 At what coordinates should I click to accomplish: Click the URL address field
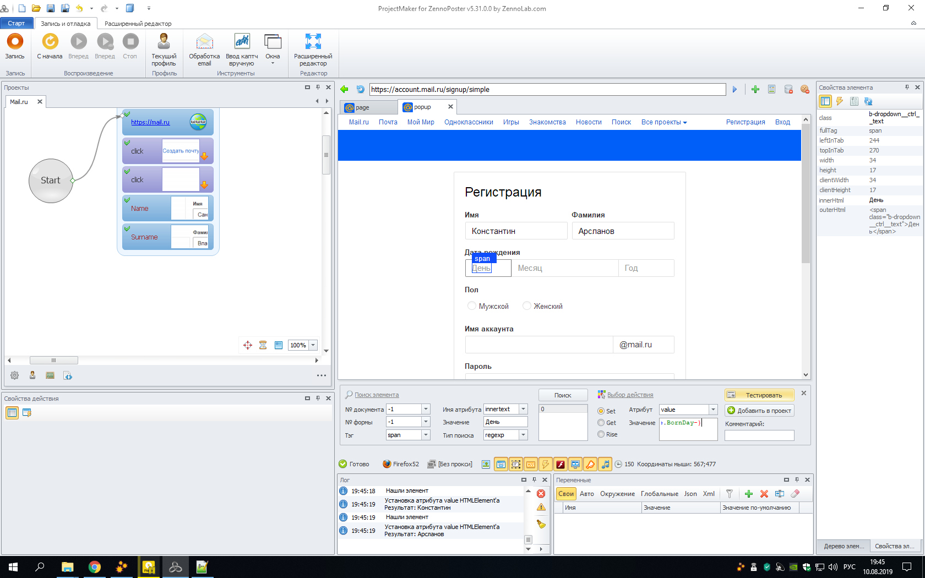click(x=547, y=89)
